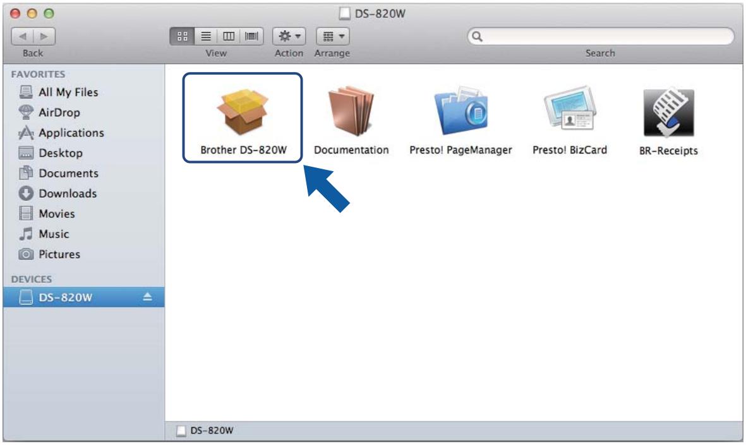Image resolution: width=746 pixels, height=446 pixels.
Task: Open the Action gear dropdown
Action: point(289,36)
